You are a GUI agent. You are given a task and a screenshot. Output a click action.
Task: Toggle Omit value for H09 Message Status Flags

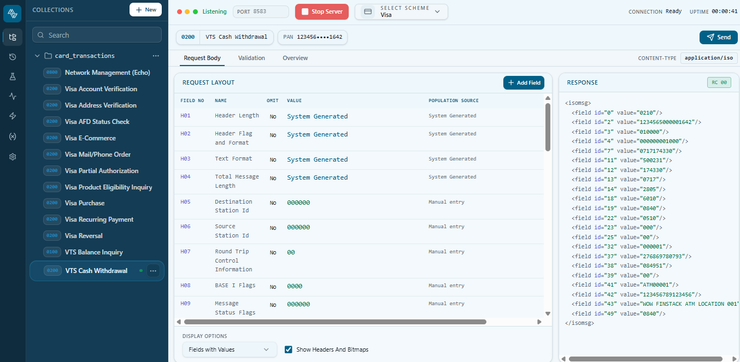pos(273,305)
